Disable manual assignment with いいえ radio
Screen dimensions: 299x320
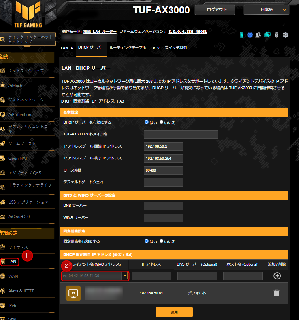coord(161,241)
